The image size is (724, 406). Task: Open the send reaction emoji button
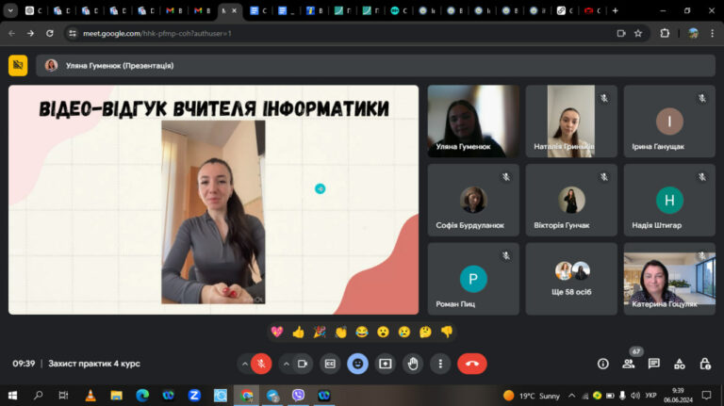pyautogui.click(x=357, y=364)
